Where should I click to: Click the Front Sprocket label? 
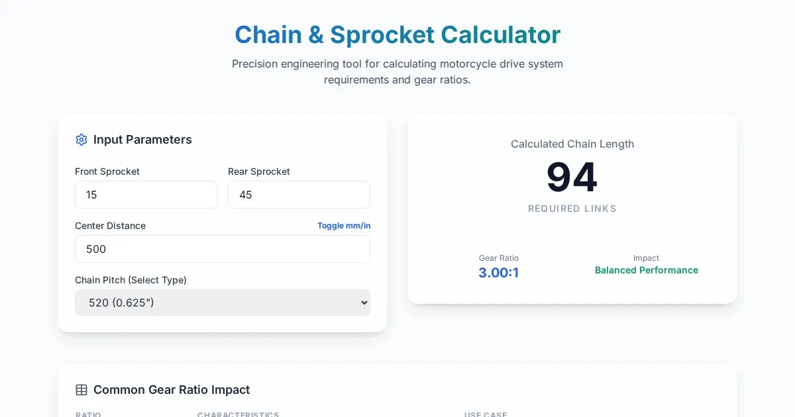click(x=107, y=171)
